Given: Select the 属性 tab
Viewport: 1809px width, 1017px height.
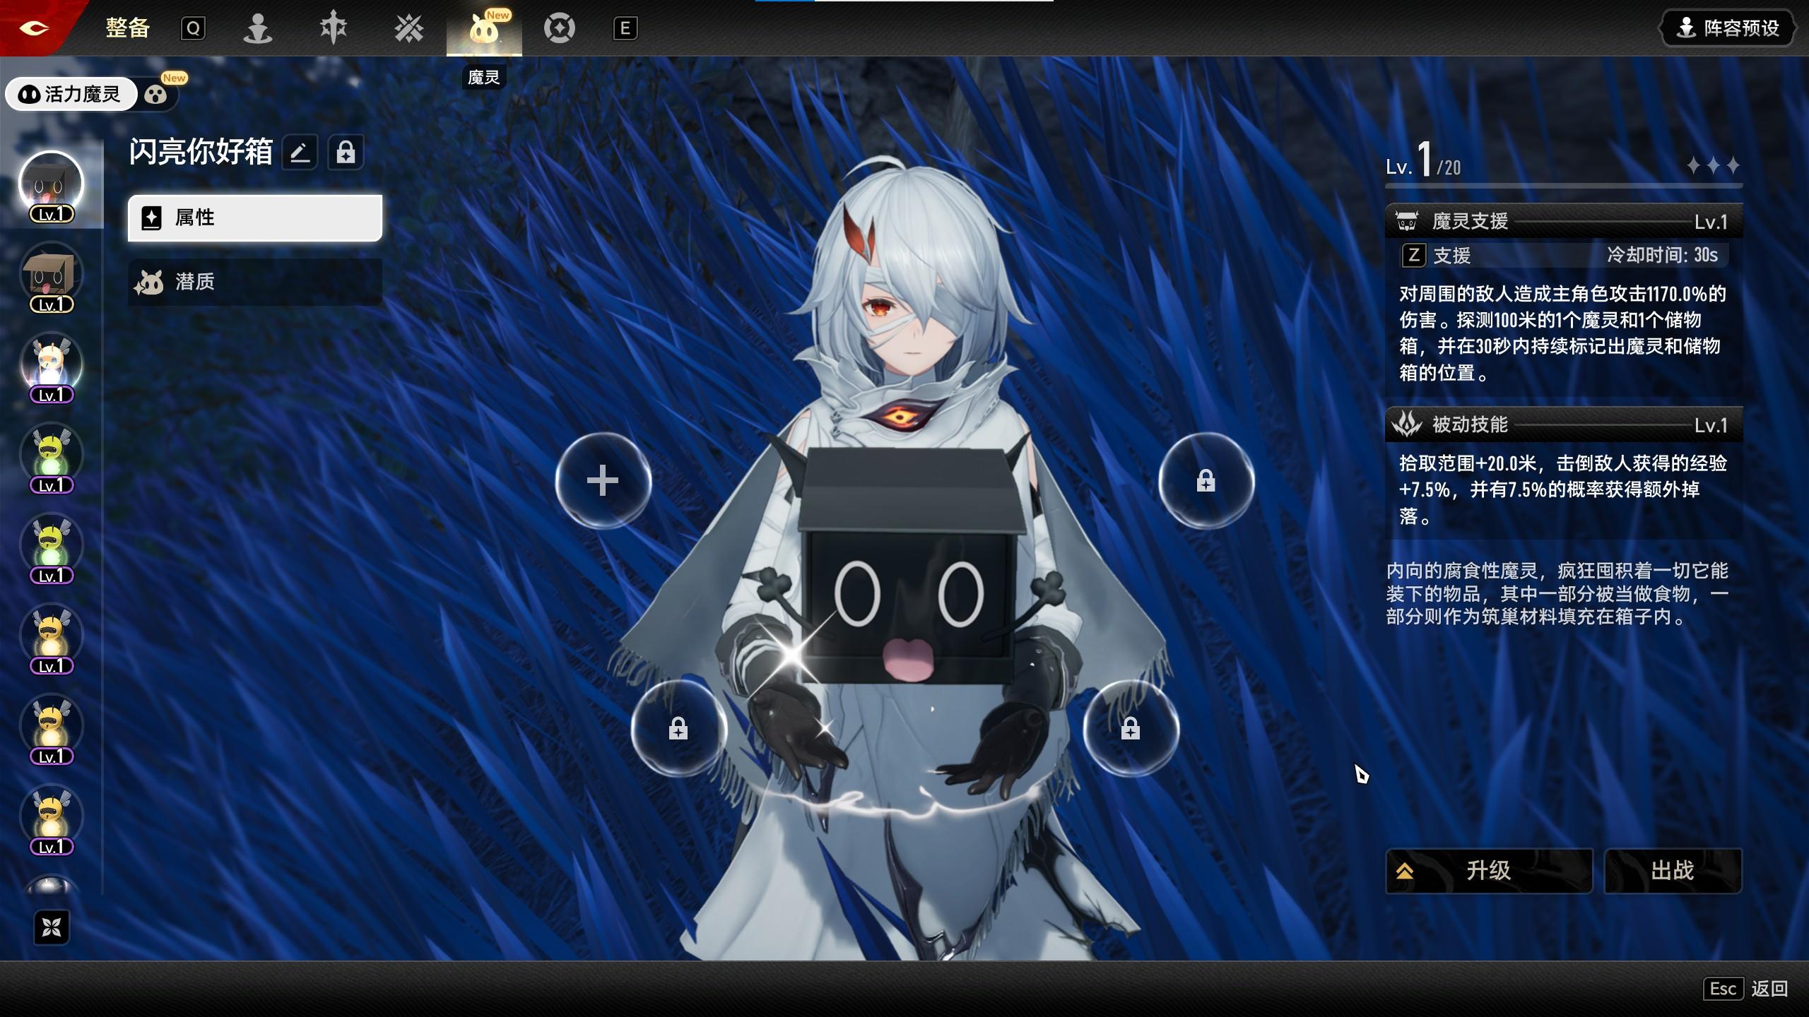Looking at the screenshot, I should (254, 218).
